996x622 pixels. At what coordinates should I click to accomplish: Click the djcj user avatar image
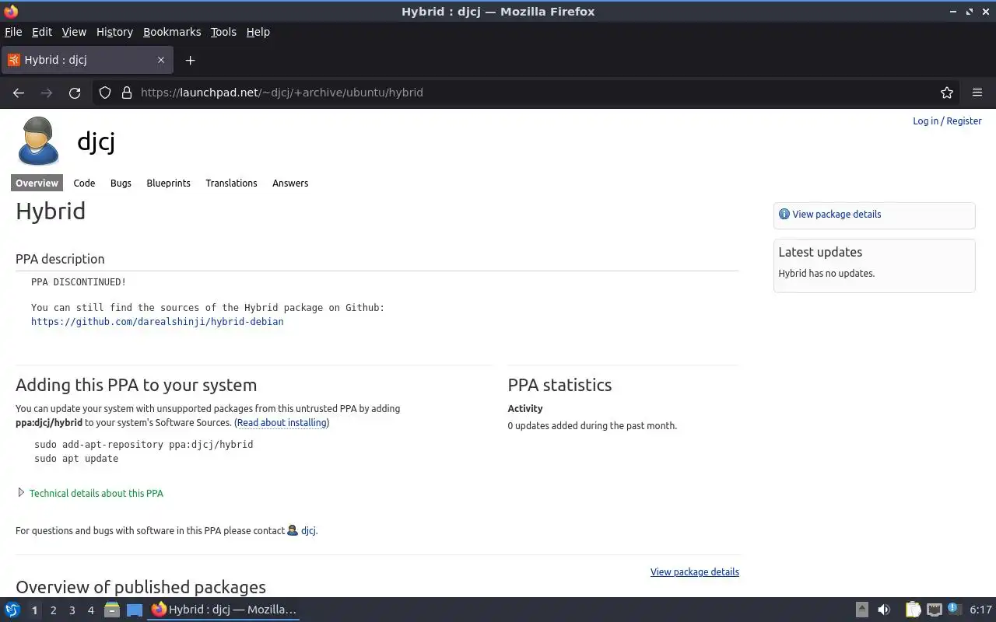coord(38,141)
